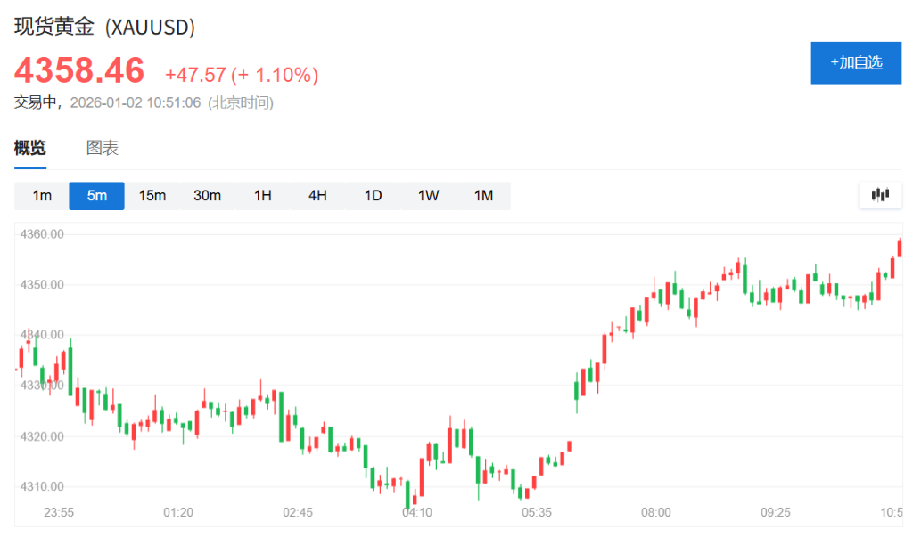Screen dimensions: 913x537
Task: Reselect the active 5m interval
Action: tap(96, 195)
